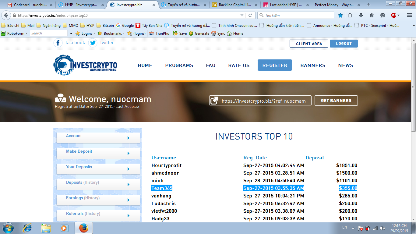Click the GET BANNERS button
Viewport: 416px width, 234px height.
click(336, 101)
